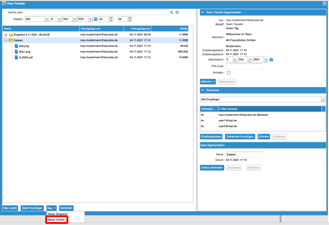This screenshot has width=329, height=225.
Task: Open the file date calendar picker
Action: [96, 19]
